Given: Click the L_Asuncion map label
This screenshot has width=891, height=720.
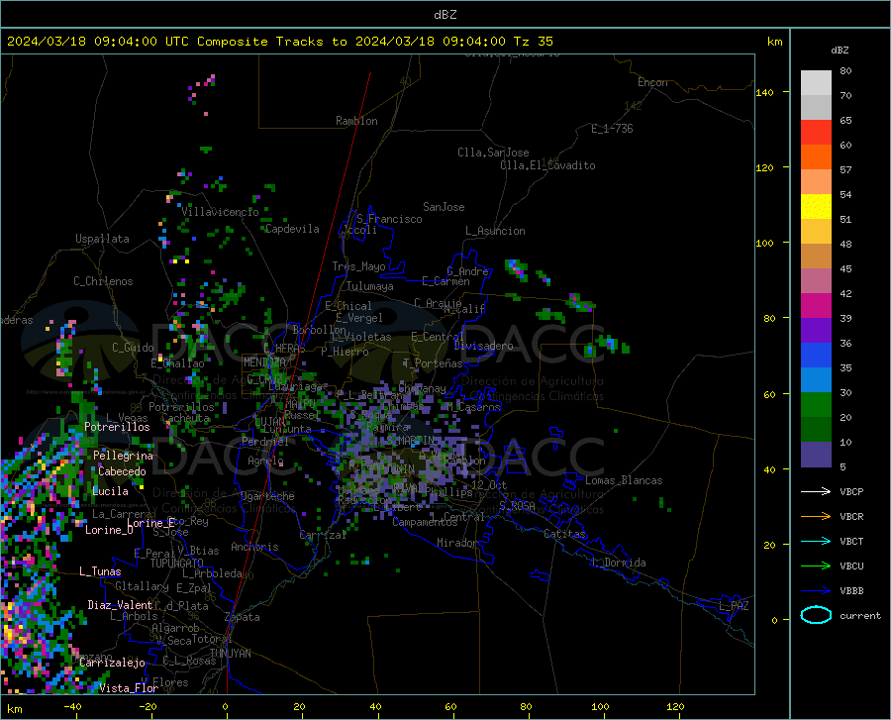Looking at the screenshot, I should (x=495, y=231).
